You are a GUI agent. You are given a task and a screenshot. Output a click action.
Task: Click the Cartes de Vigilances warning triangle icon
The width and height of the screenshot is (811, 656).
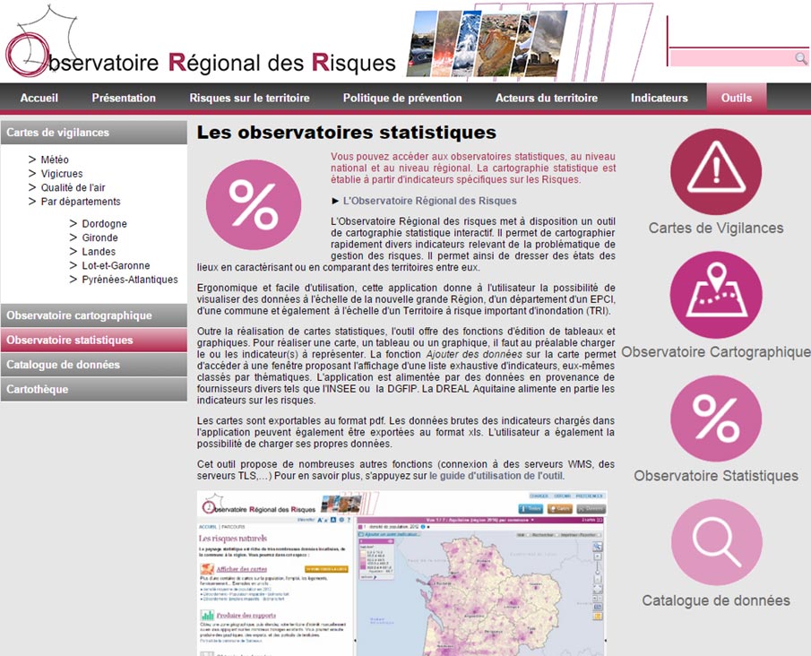click(716, 172)
